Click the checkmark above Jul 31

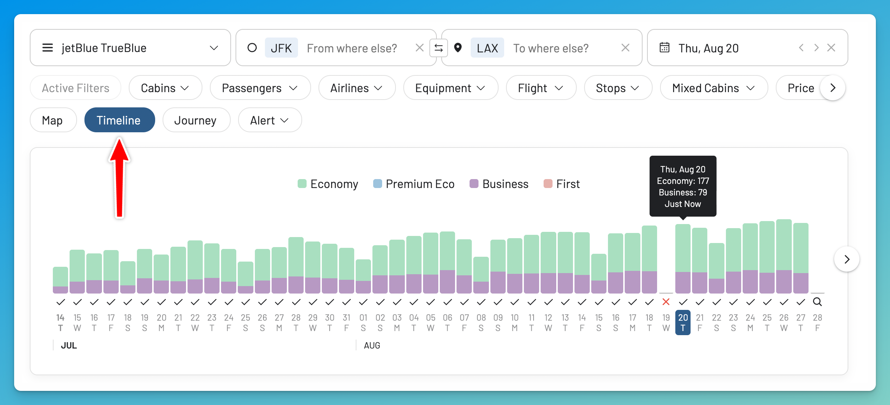[346, 302]
